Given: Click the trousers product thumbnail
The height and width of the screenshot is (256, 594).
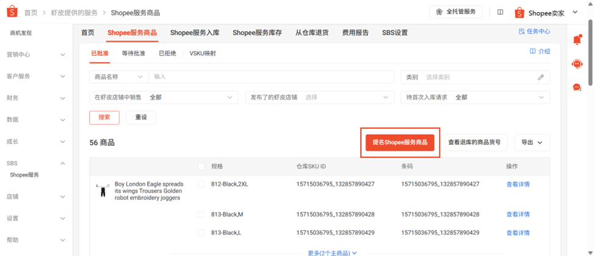Looking at the screenshot, I should pos(103,190).
